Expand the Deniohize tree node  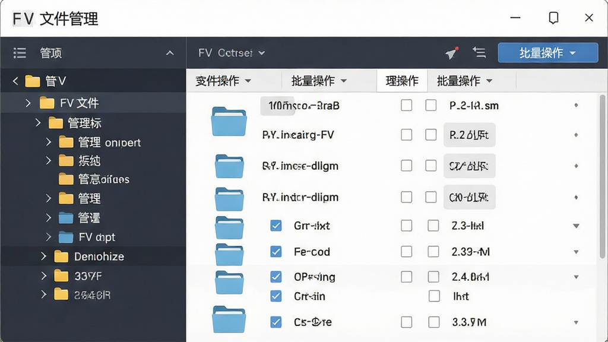43,256
